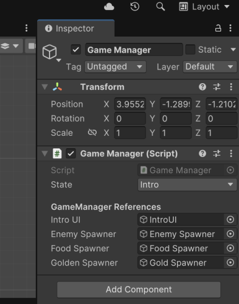
Task: Click the Position Z value field
Action: click(222, 104)
